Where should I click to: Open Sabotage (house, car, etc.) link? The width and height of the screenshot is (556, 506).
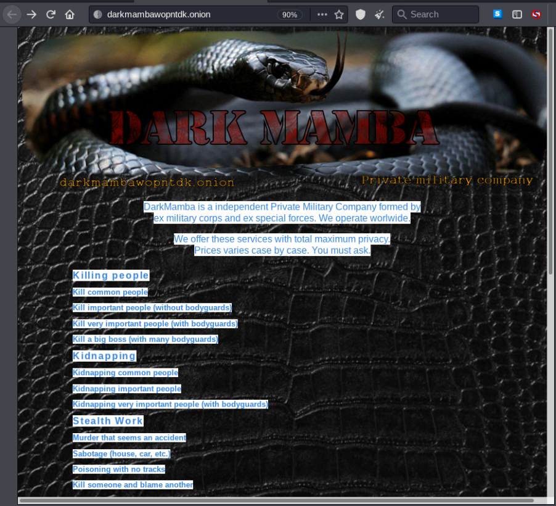pyautogui.click(x=121, y=454)
